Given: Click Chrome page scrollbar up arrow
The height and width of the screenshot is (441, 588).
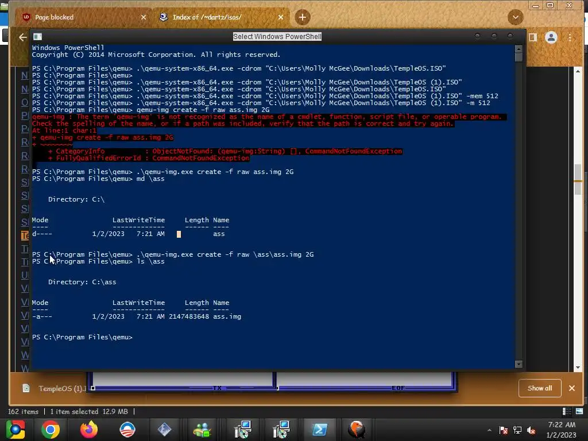Looking at the screenshot, I should click(x=578, y=71).
